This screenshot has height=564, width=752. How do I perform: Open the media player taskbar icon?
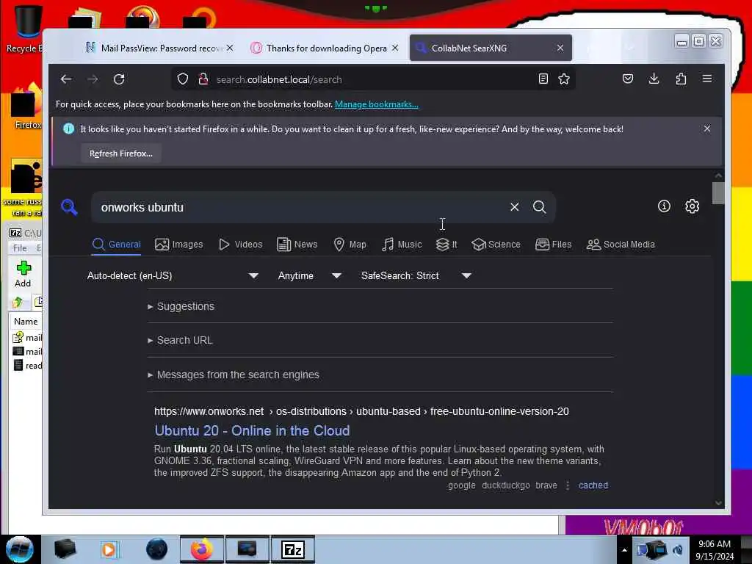click(x=109, y=549)
